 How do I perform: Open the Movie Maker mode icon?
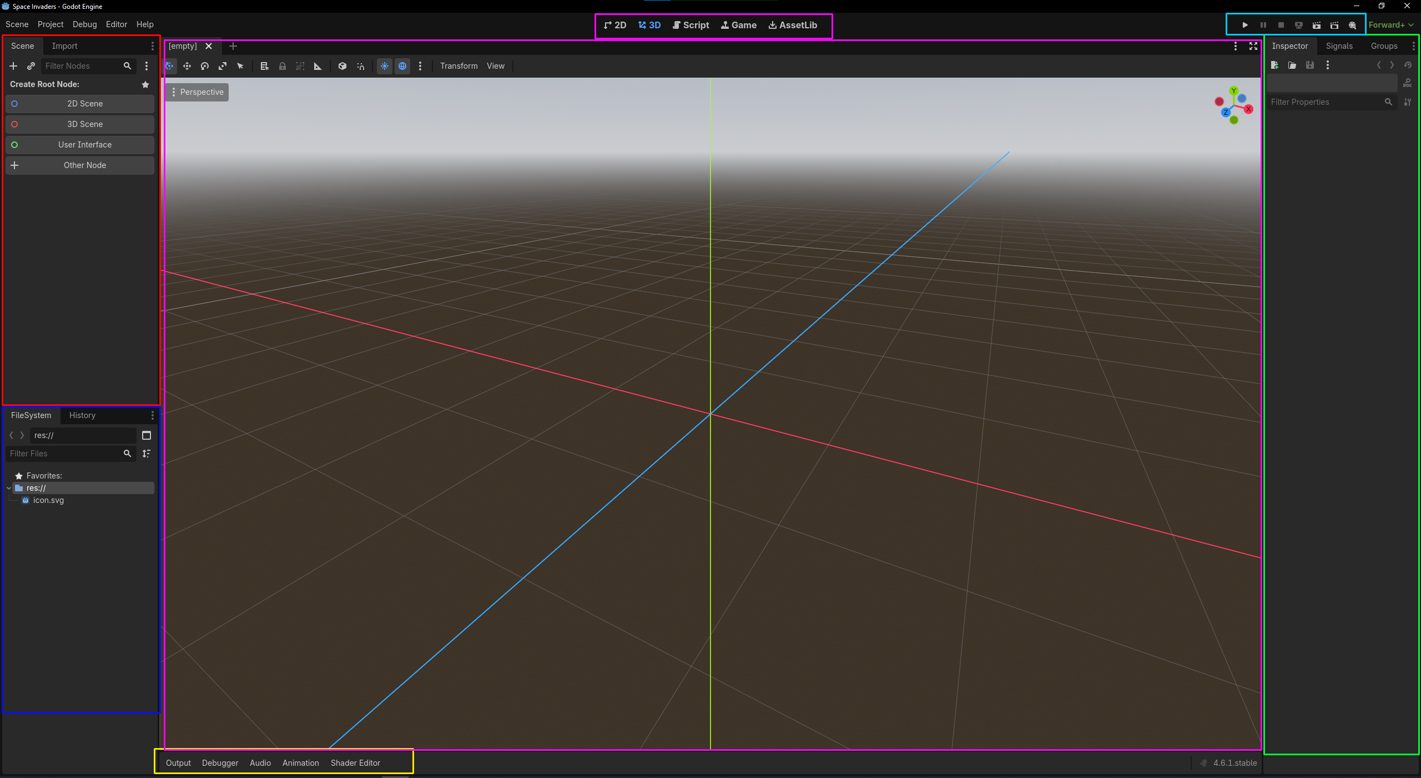pos(1352,25)
